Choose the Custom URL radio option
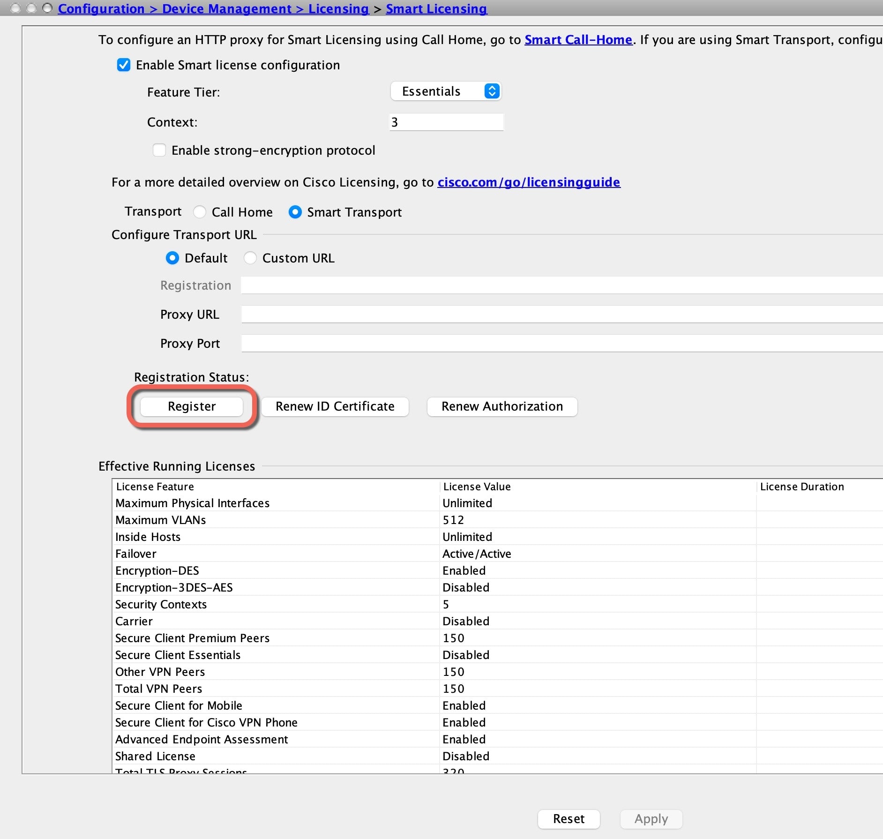Viewport: 883px width, 839px height. (250, 258)
